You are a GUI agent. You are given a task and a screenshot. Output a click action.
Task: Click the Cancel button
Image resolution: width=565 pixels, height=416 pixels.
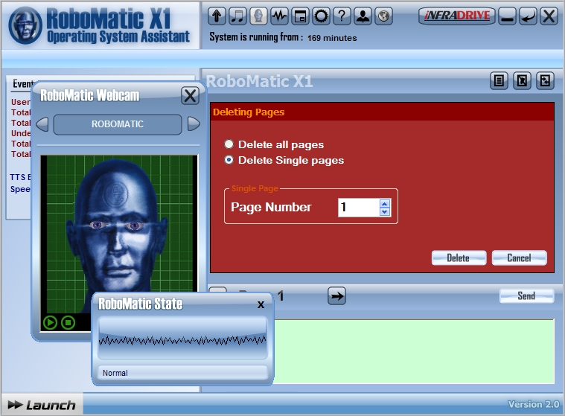coord(519,258)
